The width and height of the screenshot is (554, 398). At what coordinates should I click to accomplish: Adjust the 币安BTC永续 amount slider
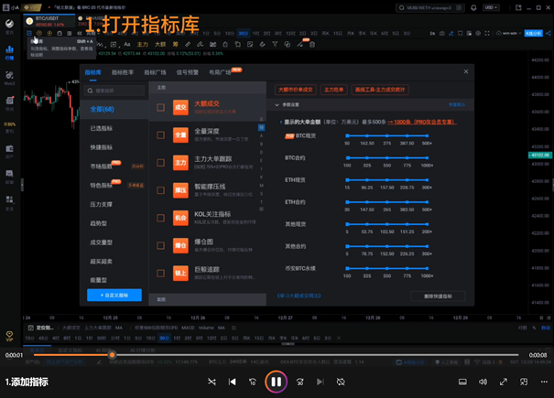387,268
